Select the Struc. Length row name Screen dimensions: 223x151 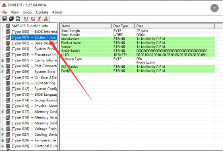point(70,31)
